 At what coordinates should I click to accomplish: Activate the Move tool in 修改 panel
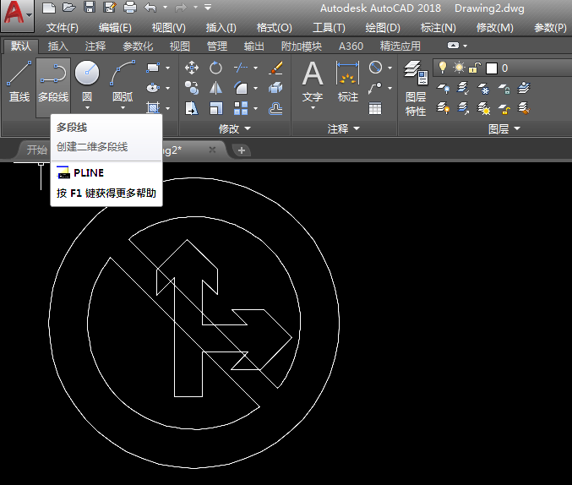coord(192,68)
